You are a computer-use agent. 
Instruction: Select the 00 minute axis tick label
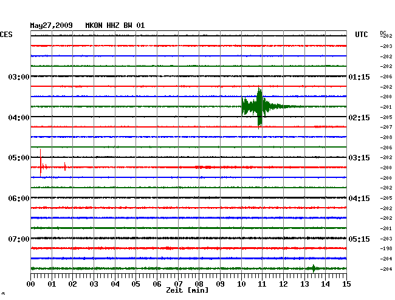[31, 284]
